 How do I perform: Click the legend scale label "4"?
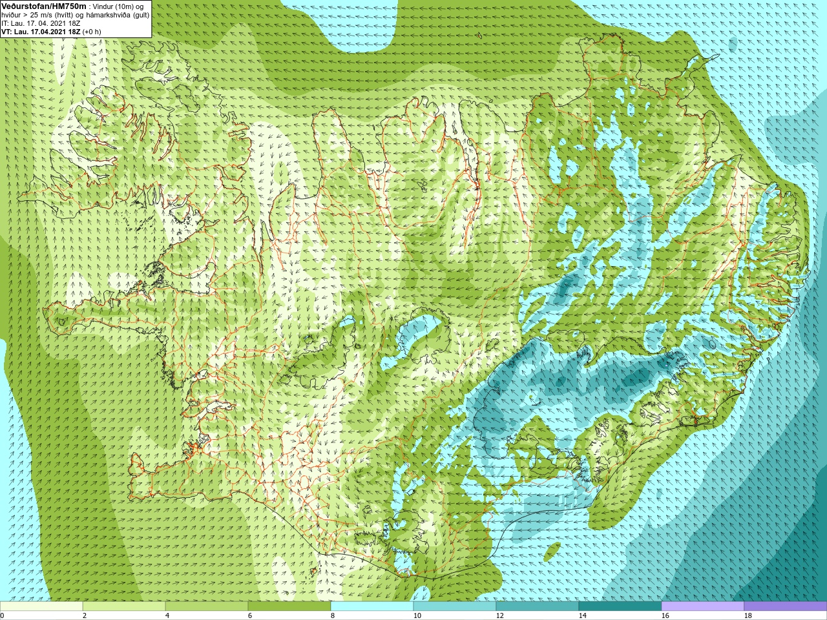click(x=167, y=616)
